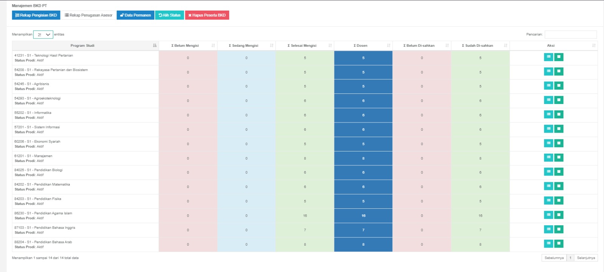The image size is (604, 272).
Task: Open list icon for Informatika row
Action: click(x=549, y=114)
